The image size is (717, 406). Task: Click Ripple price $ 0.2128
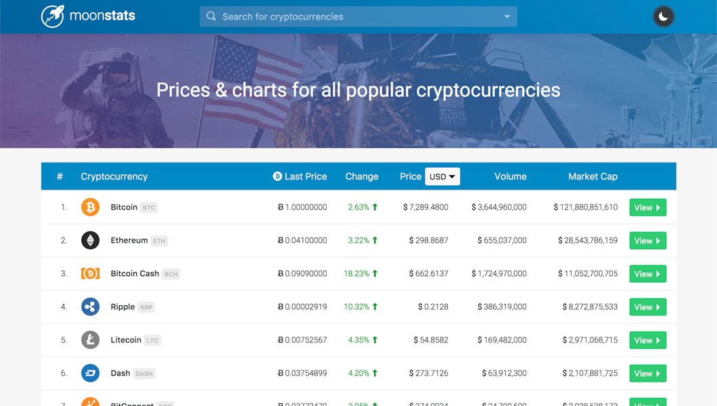(x=433, y=307)
